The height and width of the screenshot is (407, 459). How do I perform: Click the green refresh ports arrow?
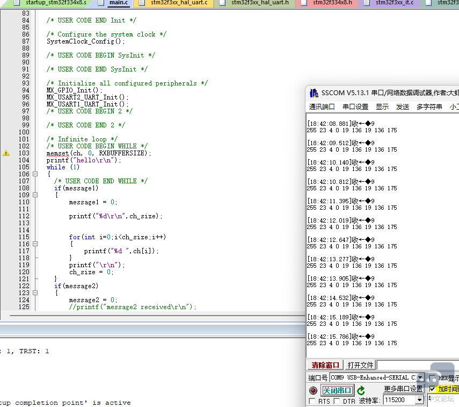(361, 390)
